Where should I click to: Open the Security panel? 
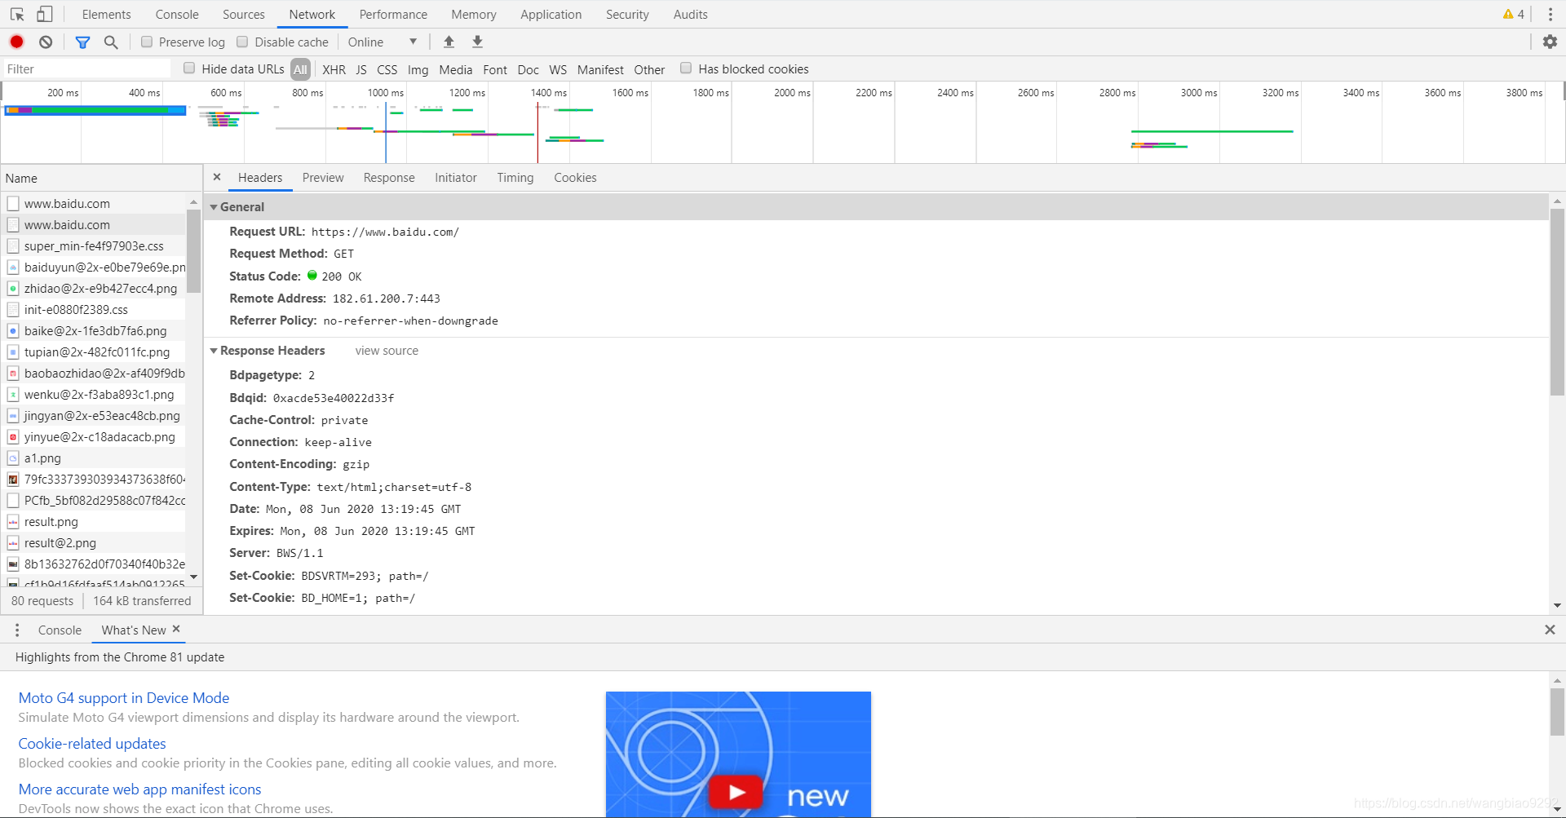(627, 14)
